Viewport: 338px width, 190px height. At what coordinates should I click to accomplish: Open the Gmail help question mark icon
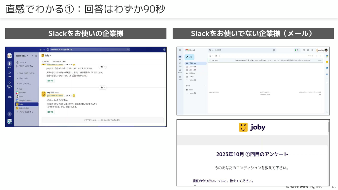tap(304, 50)
